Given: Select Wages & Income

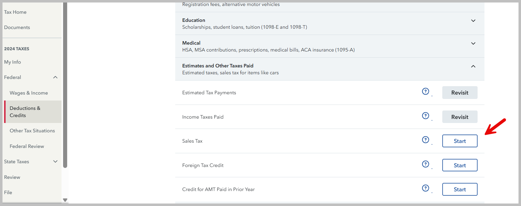Looking at the screenshot, I should [29, 93].
